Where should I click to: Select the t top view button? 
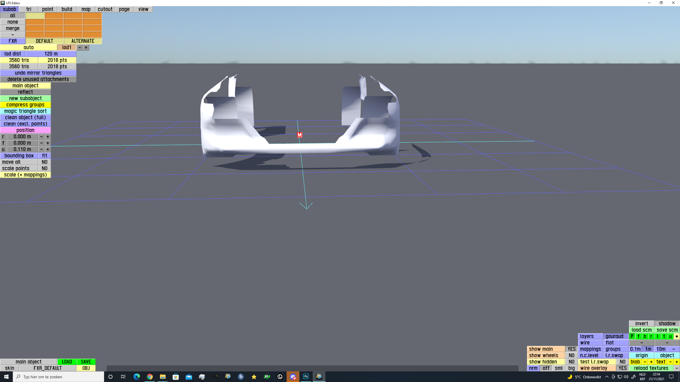click(664, 336)
